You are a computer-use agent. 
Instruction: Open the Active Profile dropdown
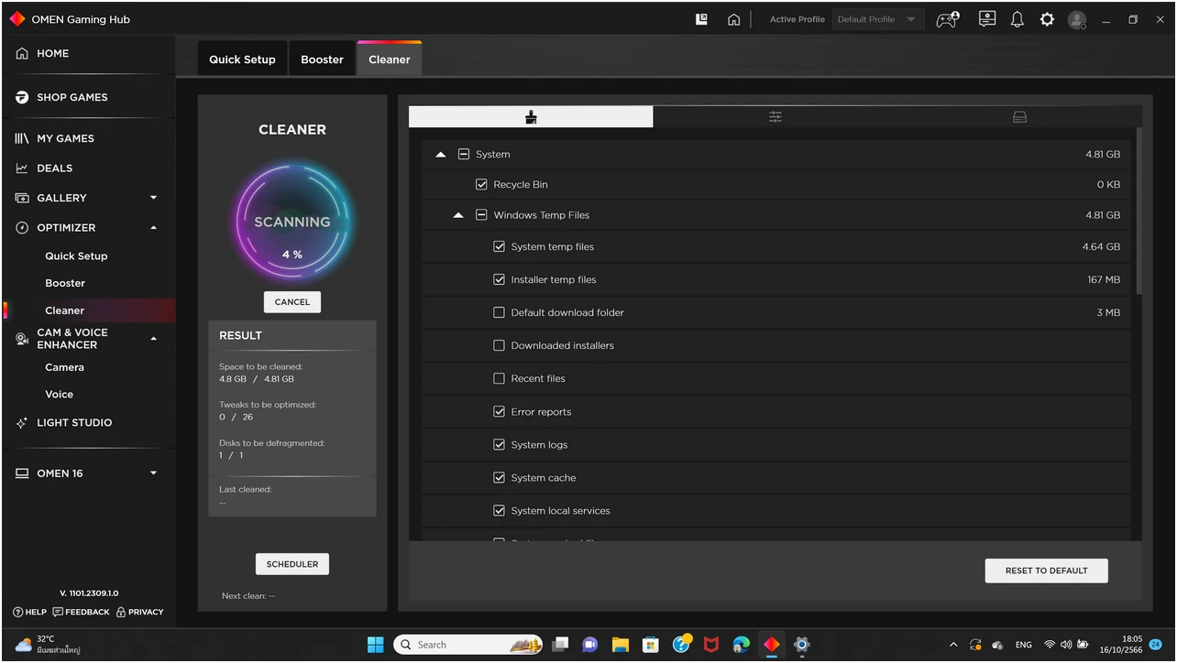[877, 19]
